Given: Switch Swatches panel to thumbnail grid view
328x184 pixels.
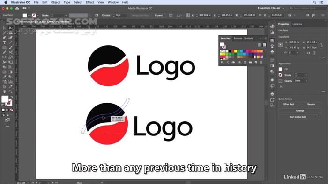Looking at the screenshot, I should point(264,45).
